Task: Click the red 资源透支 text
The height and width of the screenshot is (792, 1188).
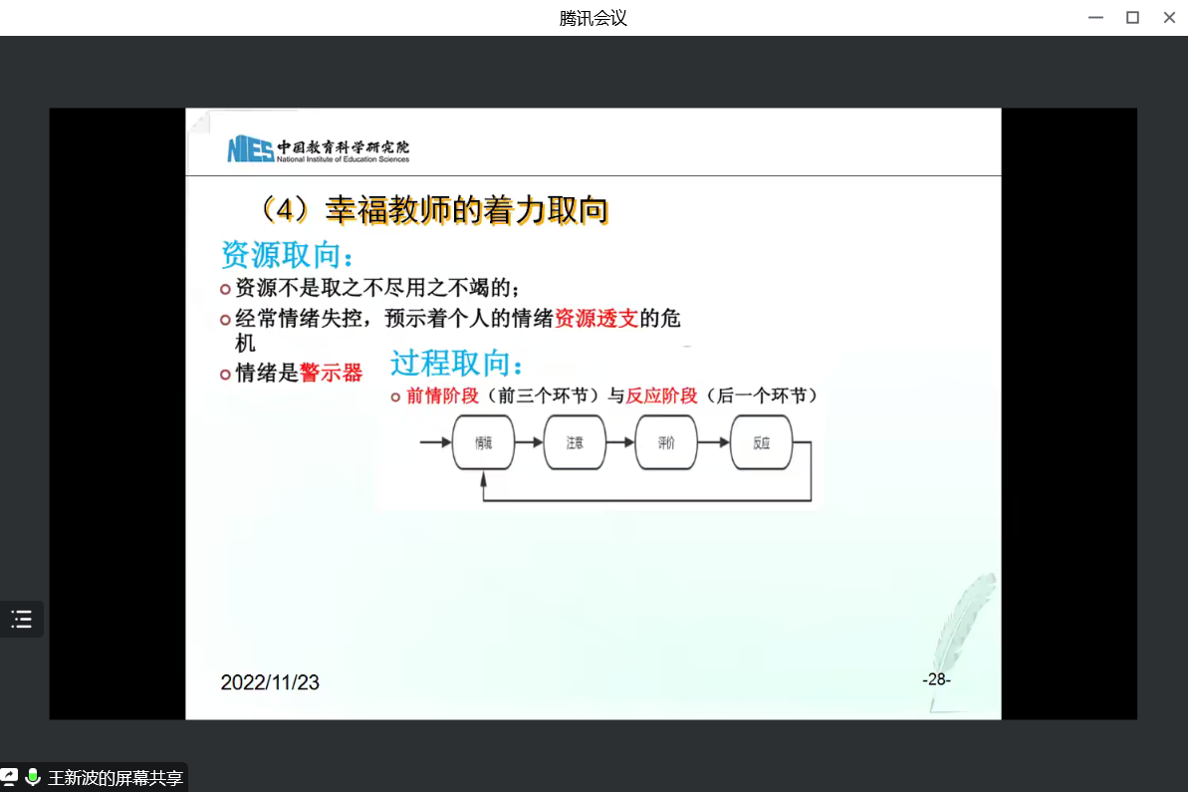Action: pos(595,319)
